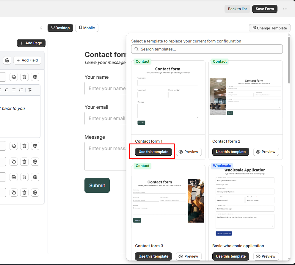This screenshot has height=265, width=295.
Task: Click the green Submit button in form preview
Action: [97, 185]
